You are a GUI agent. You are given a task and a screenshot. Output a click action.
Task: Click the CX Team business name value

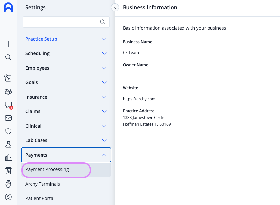(x=131, y=52)
